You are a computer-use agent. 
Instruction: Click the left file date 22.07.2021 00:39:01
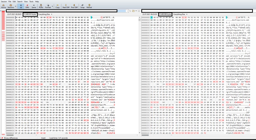(14, 14)
